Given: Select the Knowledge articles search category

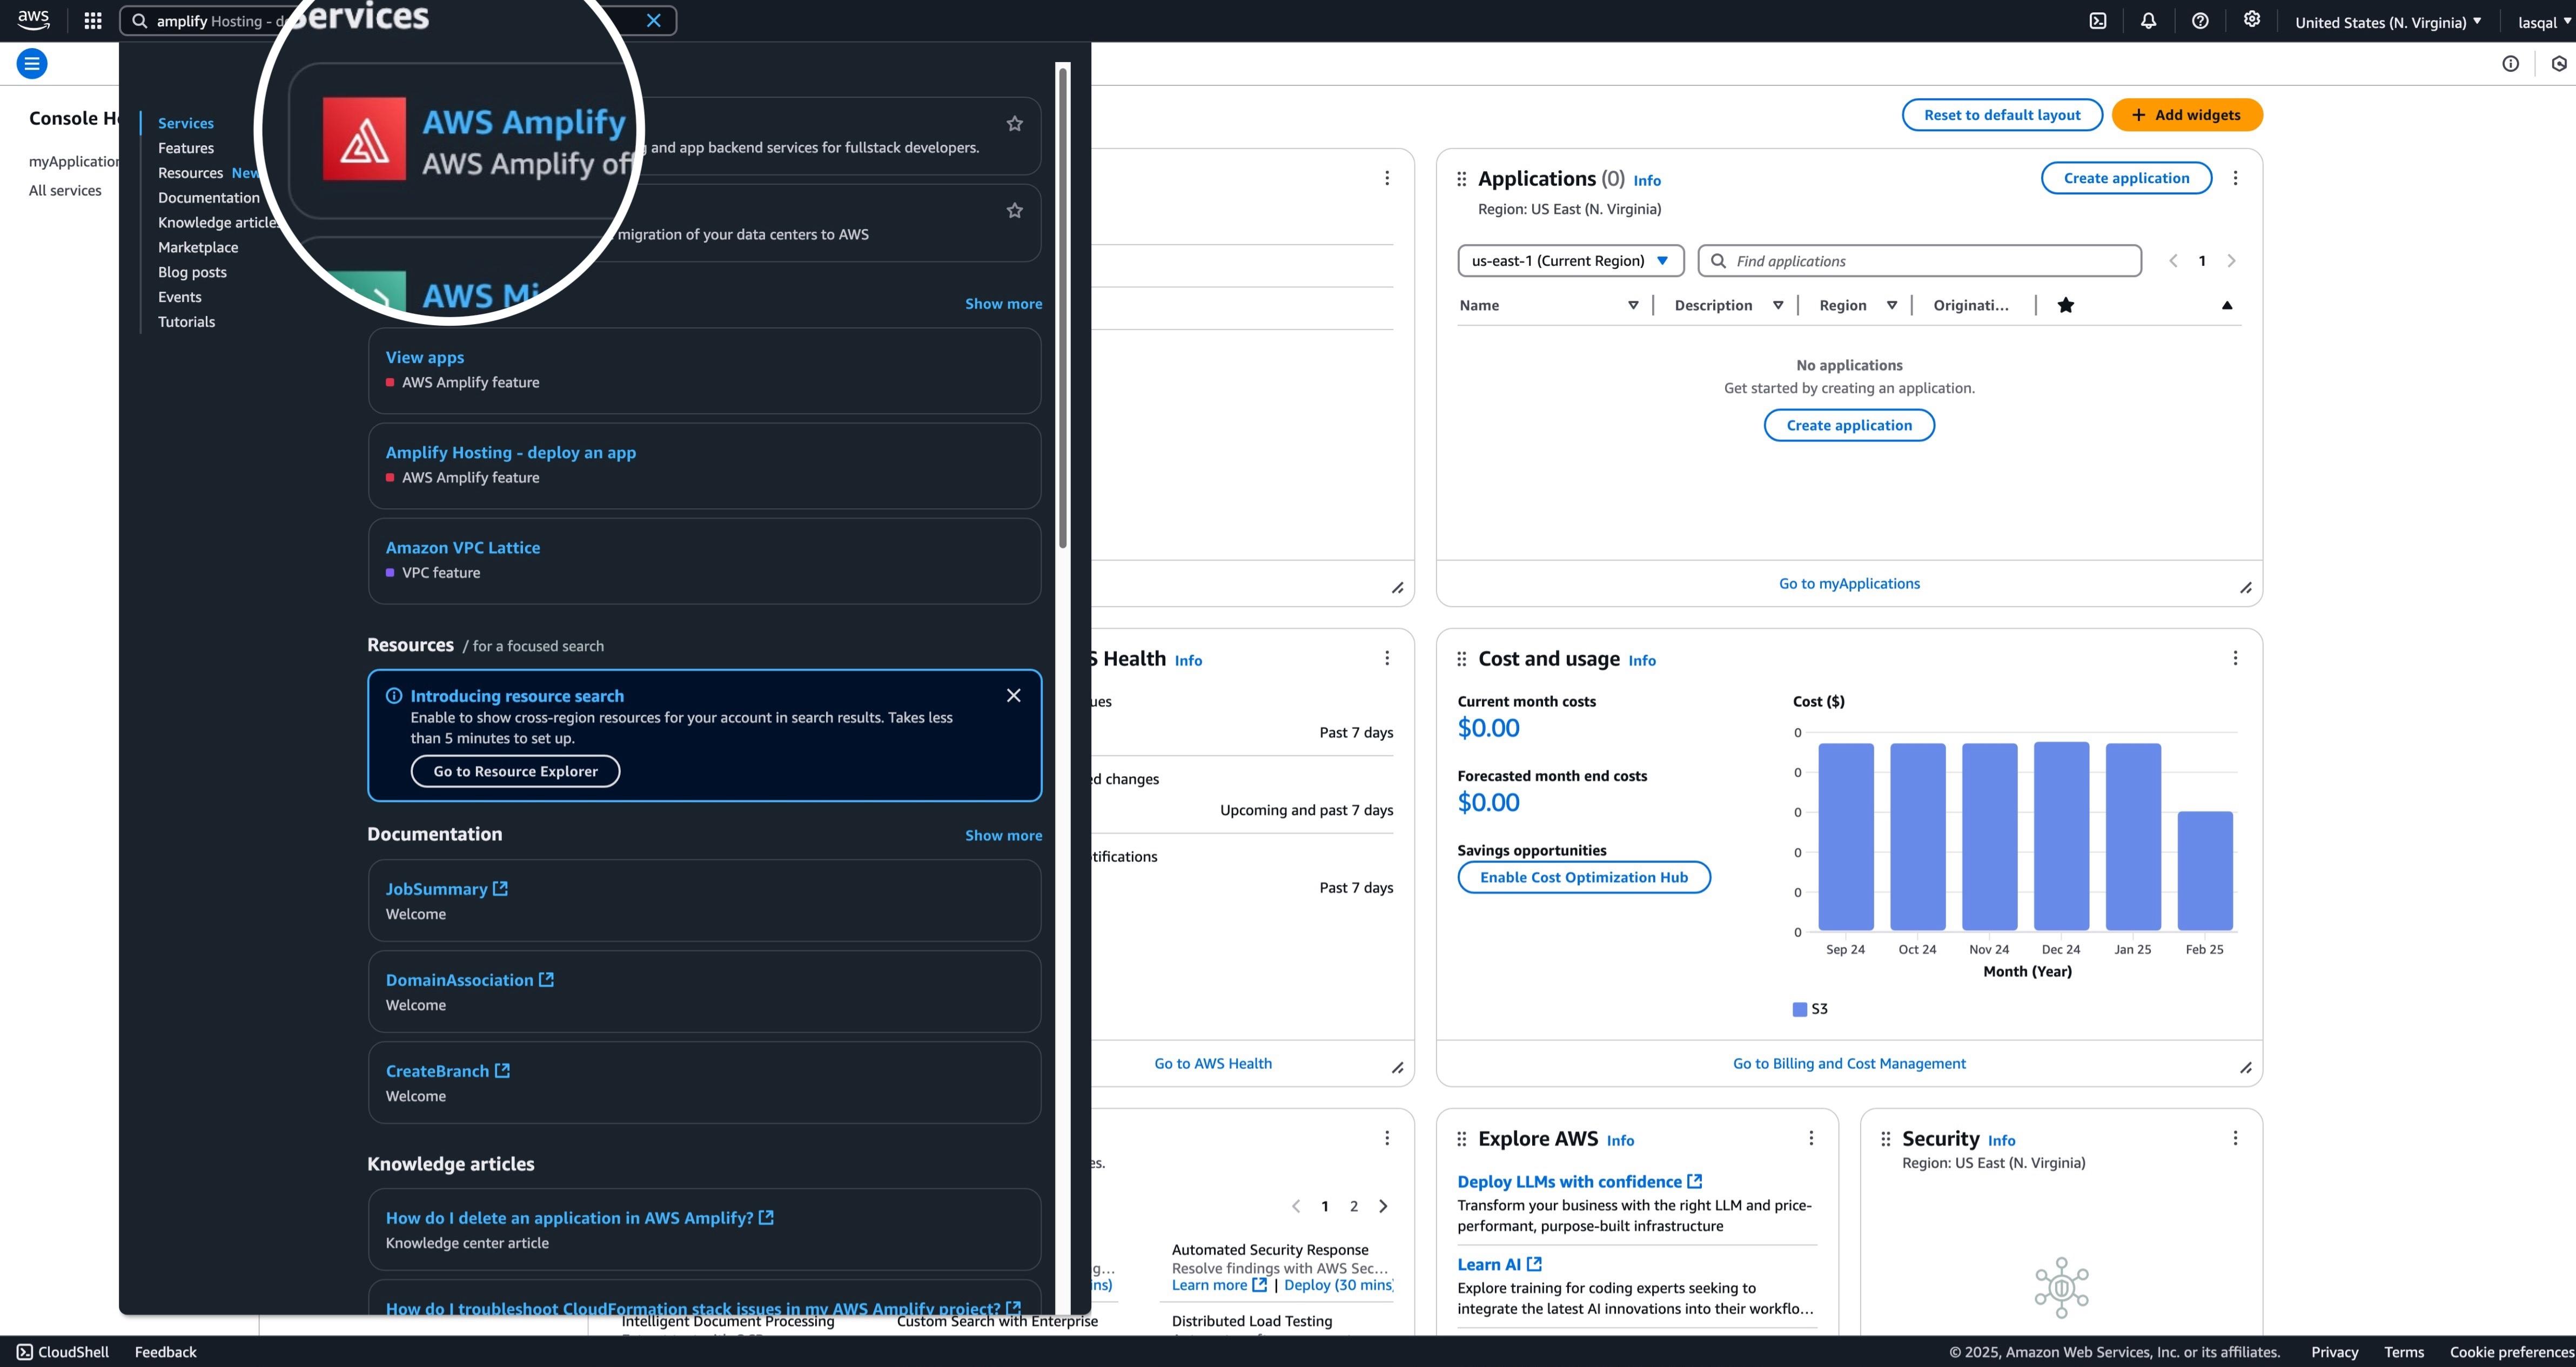Looking at the screenshot, I should click(x=217, y=222).
